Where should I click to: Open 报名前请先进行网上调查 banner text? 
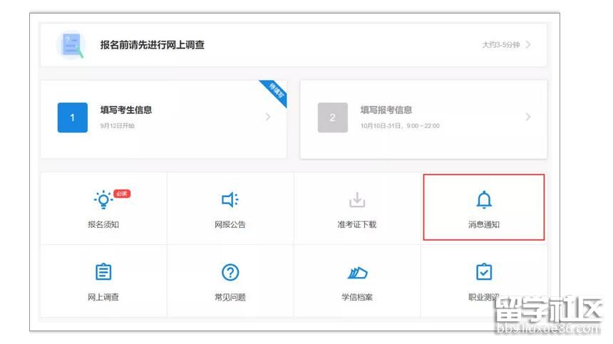[x=152, y=45]
